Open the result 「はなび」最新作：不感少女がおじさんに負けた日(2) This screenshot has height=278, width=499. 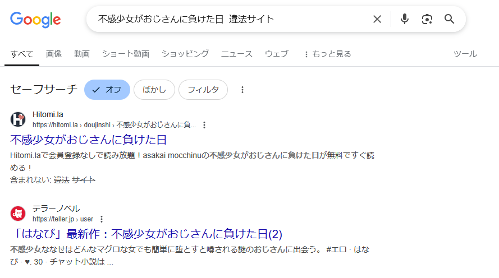coord(147,234)
